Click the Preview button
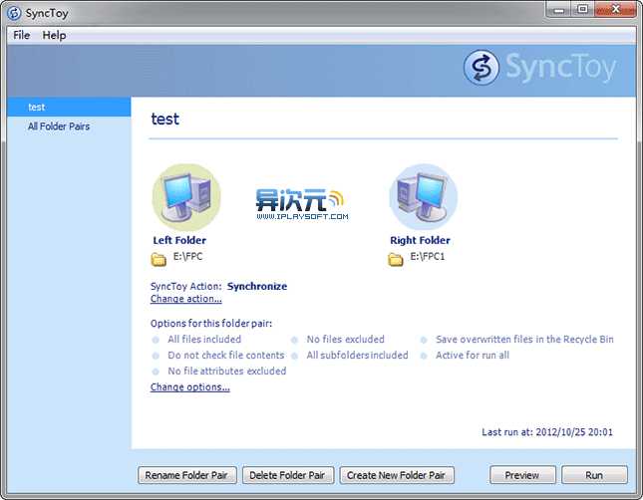Image resolution: width=643 pixels, height=500 pixels. (x=522, y=475)
